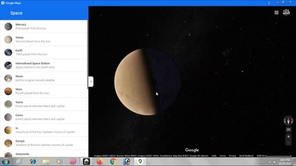This screenshot has height=166, width=296.
Task: Click the Vesta thumbnail icon
Action: (8, 104)
